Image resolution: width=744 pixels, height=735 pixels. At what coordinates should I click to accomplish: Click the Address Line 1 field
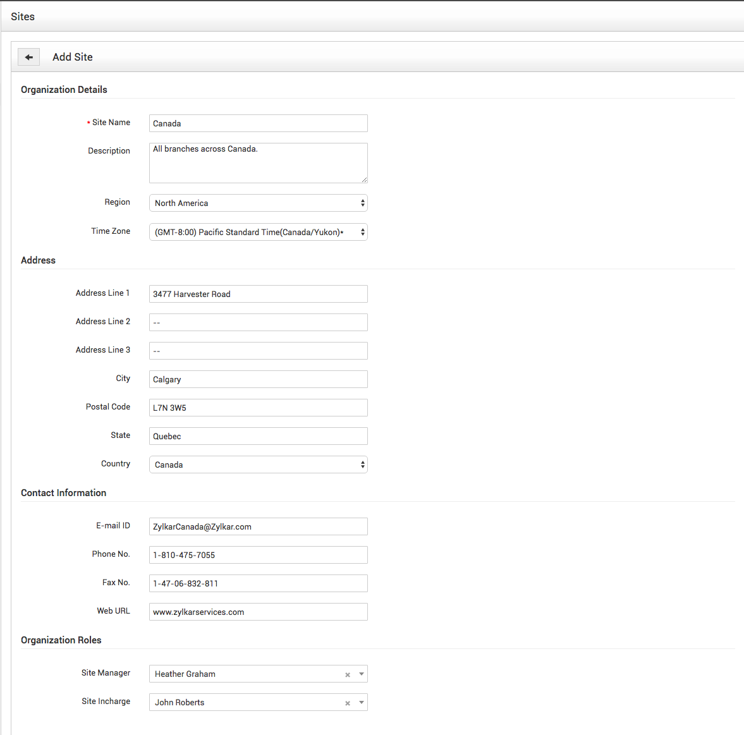click(258, 294)
